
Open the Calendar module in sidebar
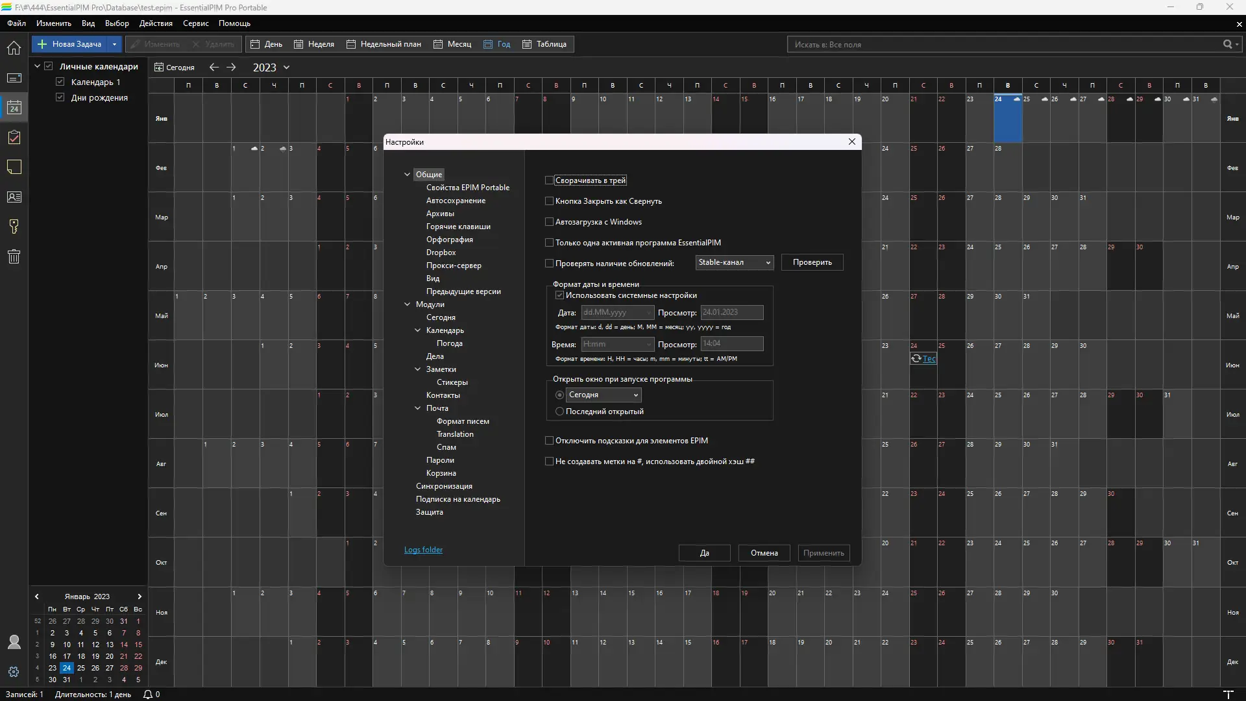click(14, 108)
